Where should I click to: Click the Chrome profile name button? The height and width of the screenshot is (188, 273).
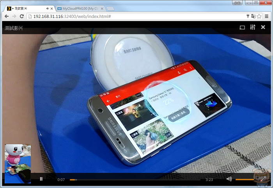[x=237, y=3]
